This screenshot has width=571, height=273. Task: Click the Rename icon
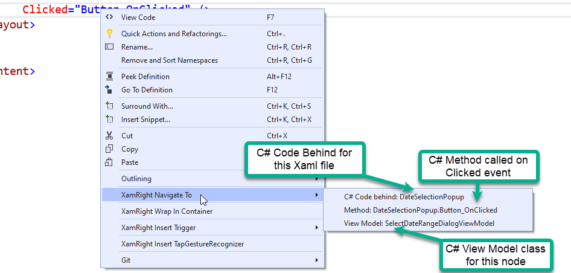[x=109, y=47]
